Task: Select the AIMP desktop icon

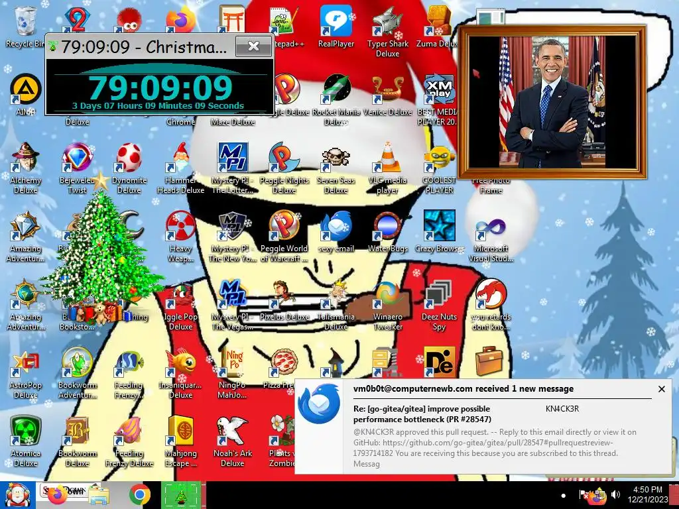Action: click(x=25, y=94)
